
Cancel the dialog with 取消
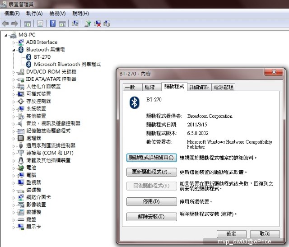[265, 234]
